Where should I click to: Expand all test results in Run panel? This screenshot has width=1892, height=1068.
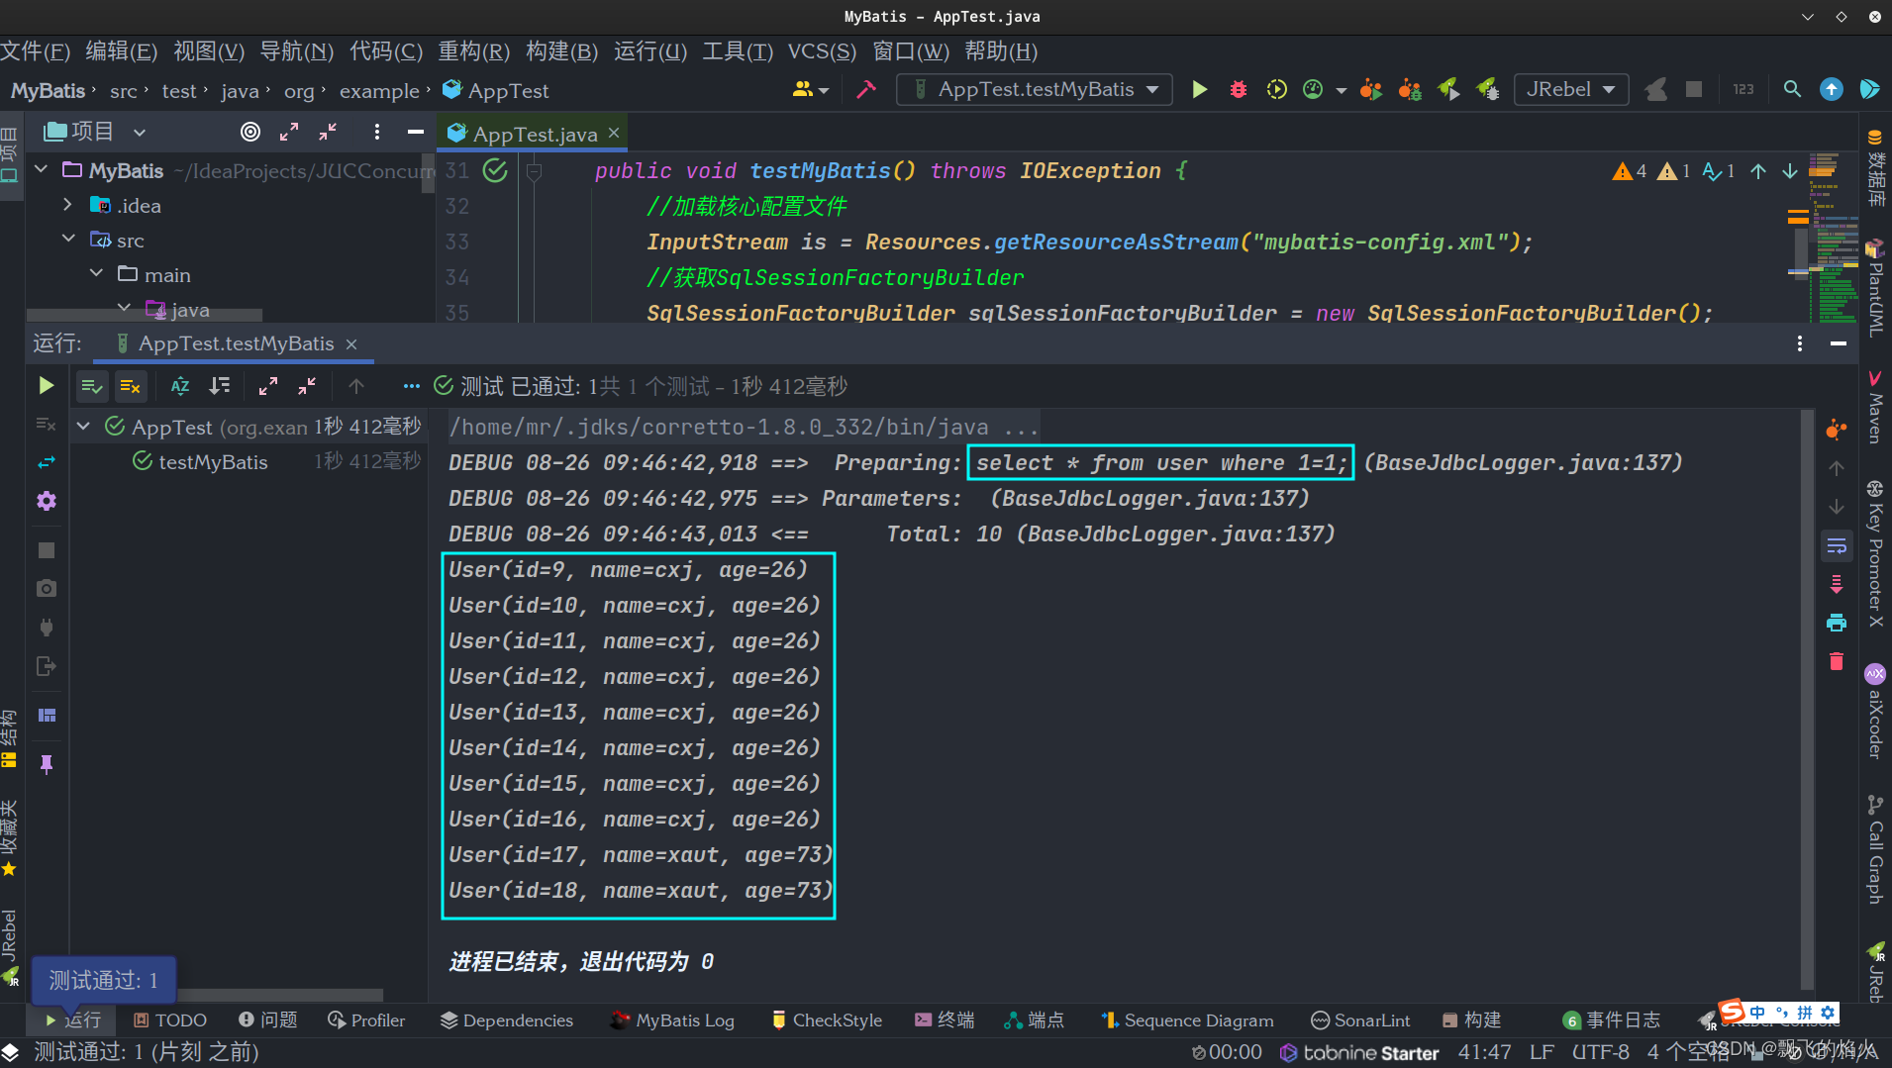pyautogui.click(x=268, y=386)
